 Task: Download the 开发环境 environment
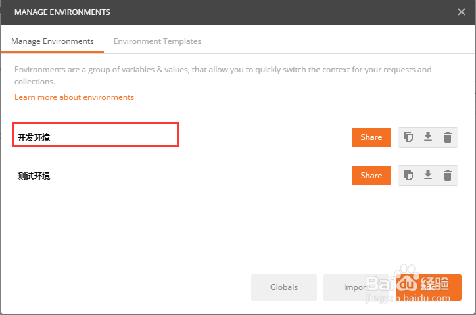pyautogui.click(x=428, y=137)
